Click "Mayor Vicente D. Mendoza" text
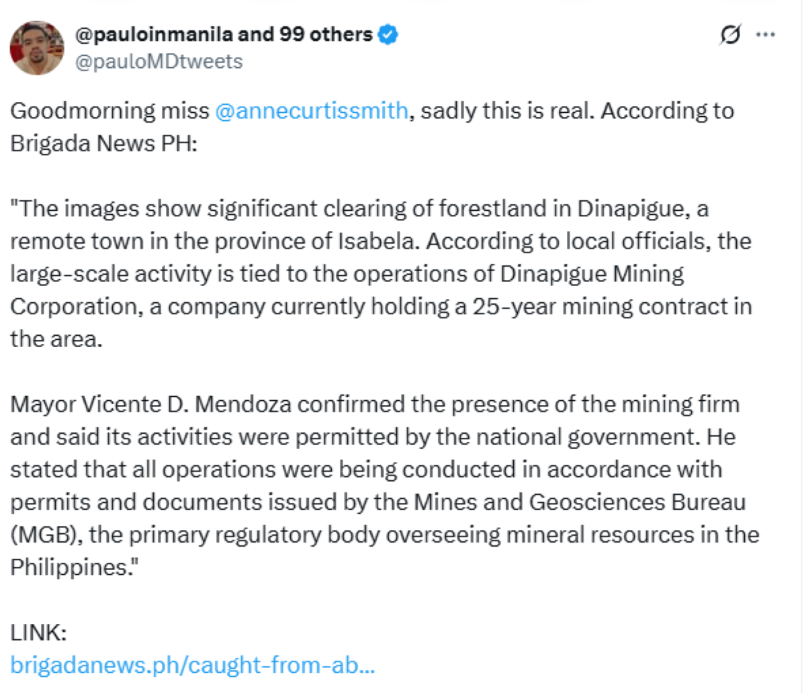This screenshot has height=693, width=806. [151, 404]
